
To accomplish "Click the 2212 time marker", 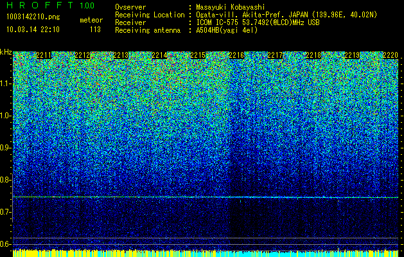I will click(x=82, y=55).
